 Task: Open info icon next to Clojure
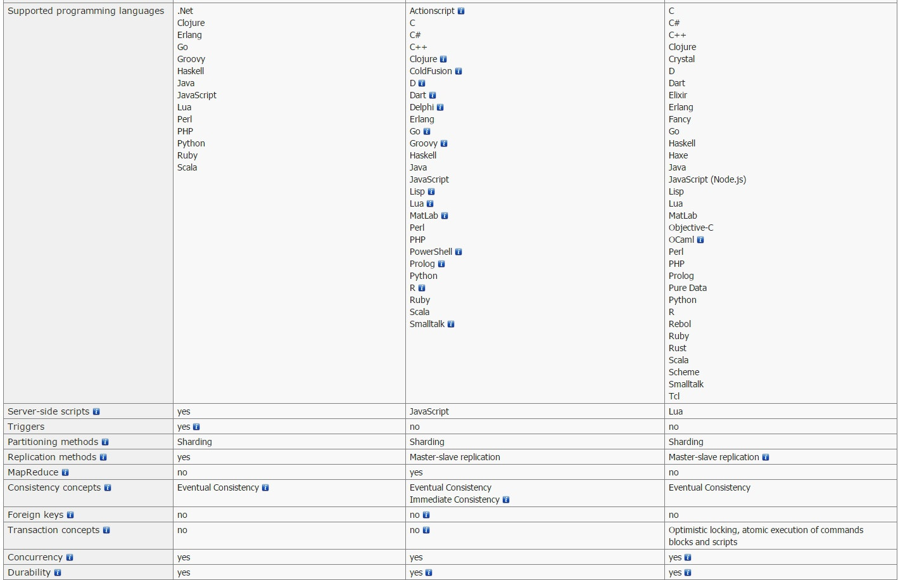443,60
